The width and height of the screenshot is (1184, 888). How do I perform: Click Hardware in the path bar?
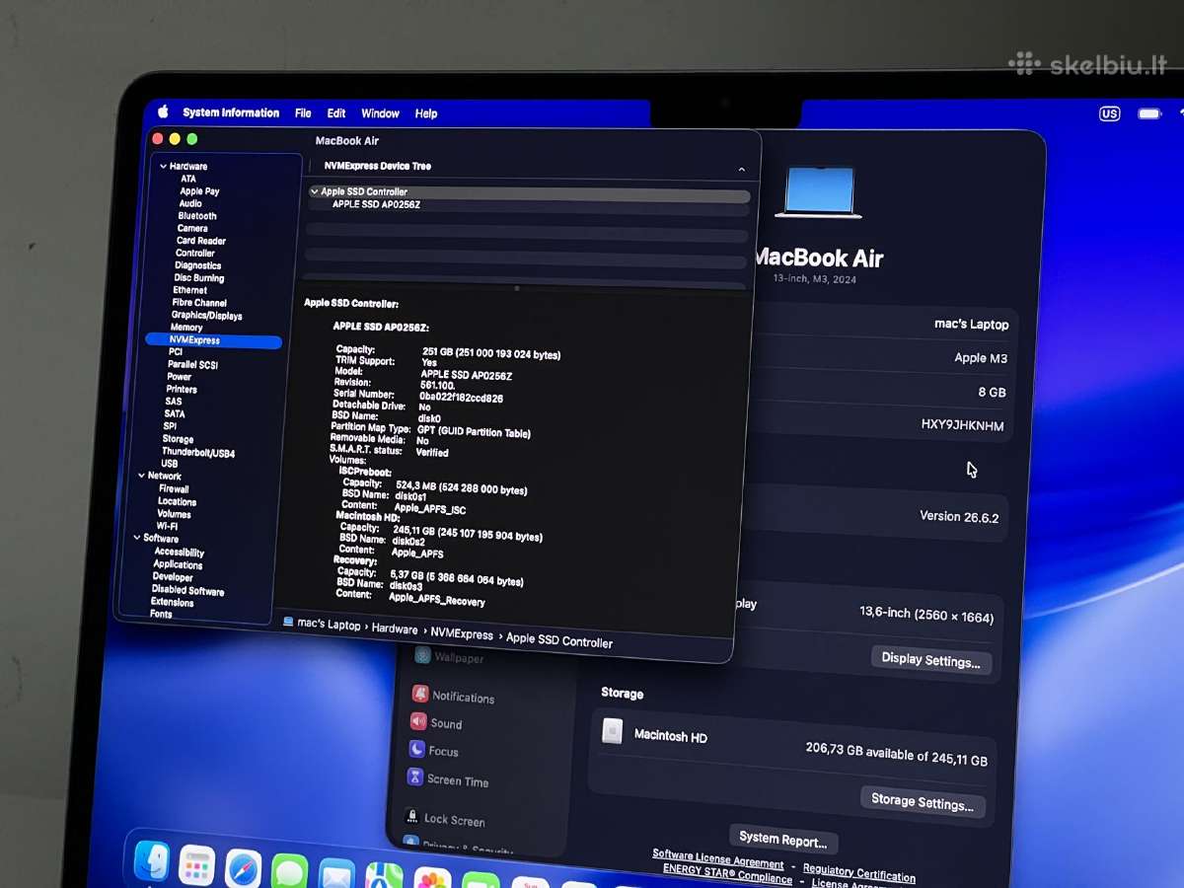tap(395, 629)
